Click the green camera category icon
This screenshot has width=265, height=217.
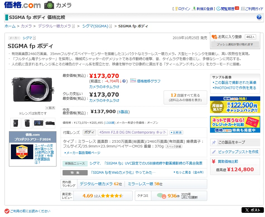pyautogui.click(x=49, y=5)
